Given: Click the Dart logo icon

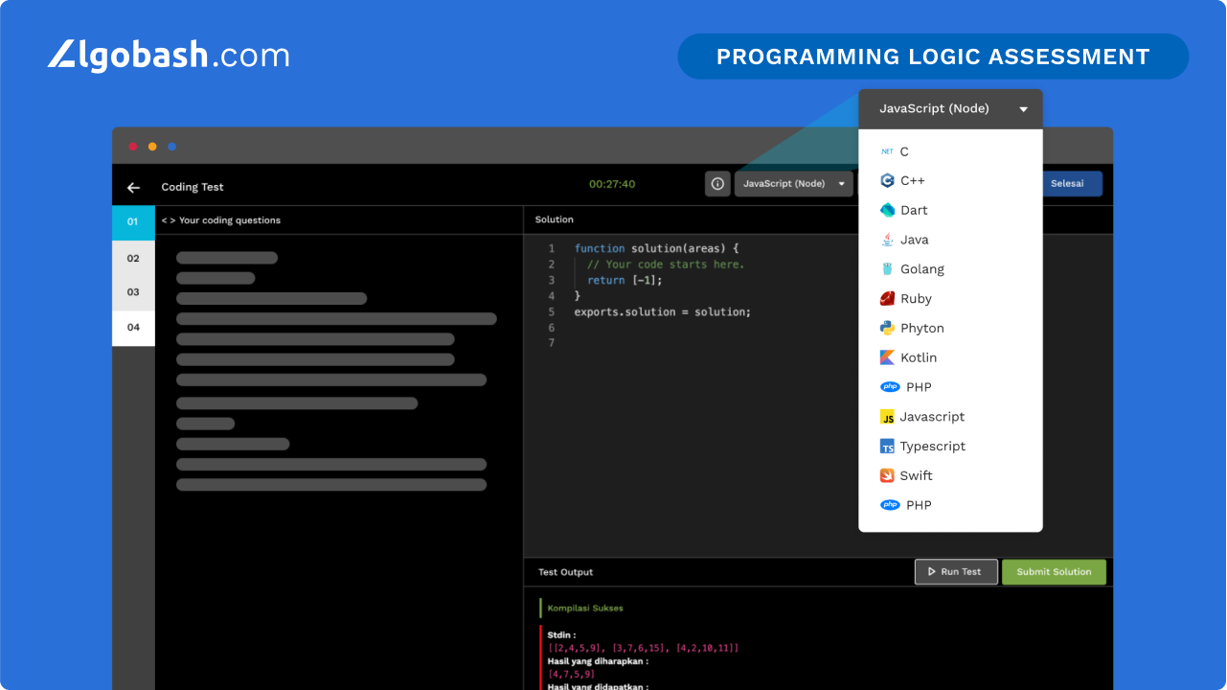Looking at the screenshot, I should click(x=887, y=210).
